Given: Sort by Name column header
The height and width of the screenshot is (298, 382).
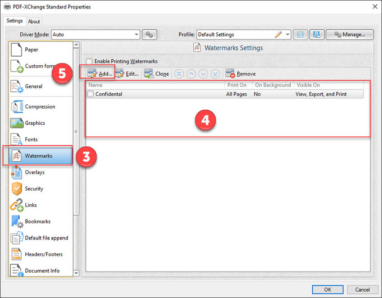Looking at the screenshot, I should 155,85.
